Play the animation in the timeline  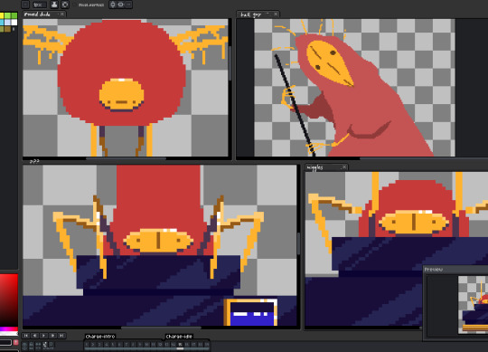[x=44, y=336]
